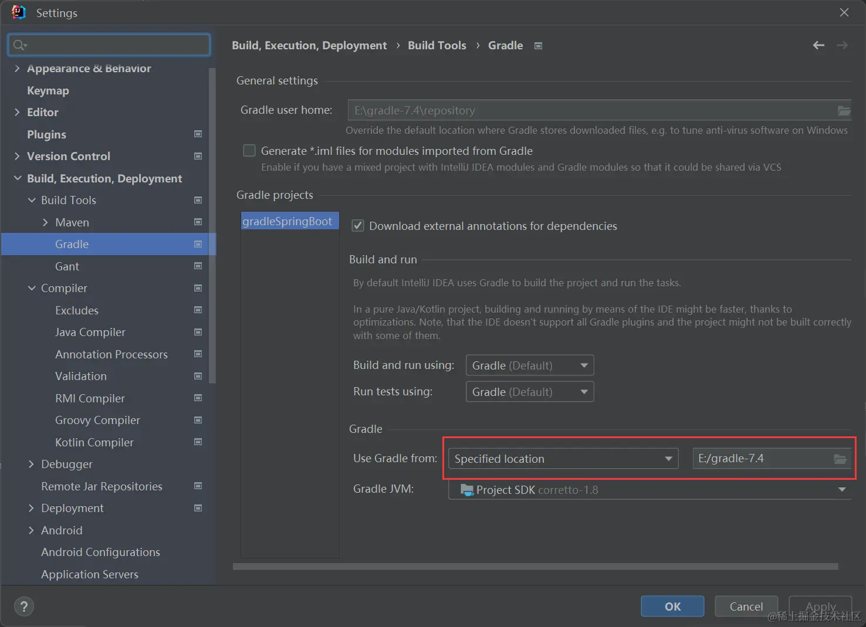Expand the Debugger node
The image size is (866, 627).
pyautogui.click(x=31, y=464)
